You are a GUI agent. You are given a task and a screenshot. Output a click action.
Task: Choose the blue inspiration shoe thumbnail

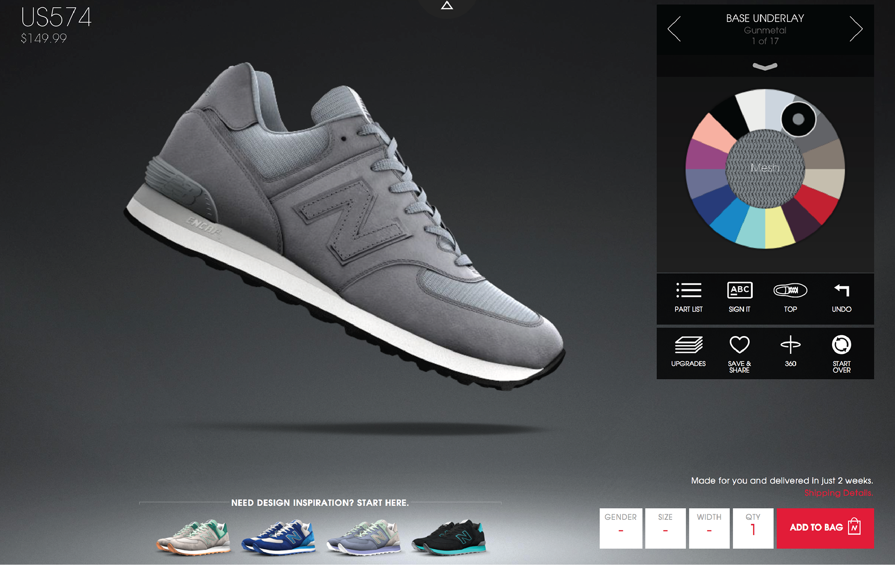click(x=278, y=537)
